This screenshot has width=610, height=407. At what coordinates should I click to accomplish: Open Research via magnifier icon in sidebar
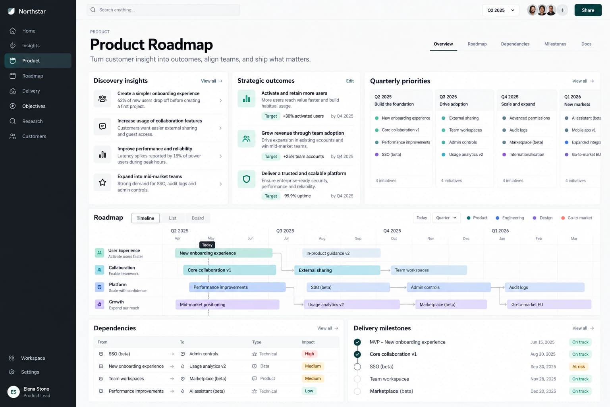point(13,121)
